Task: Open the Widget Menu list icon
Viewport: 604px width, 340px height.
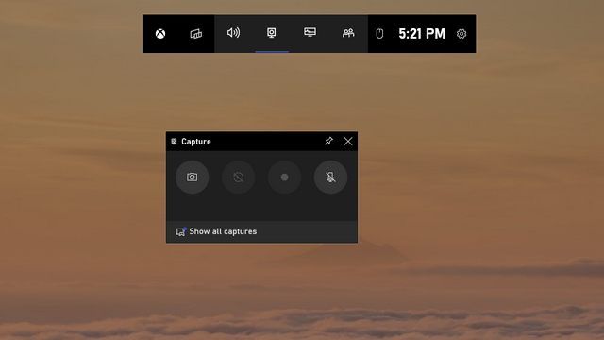Action: (x=195, y=34)
